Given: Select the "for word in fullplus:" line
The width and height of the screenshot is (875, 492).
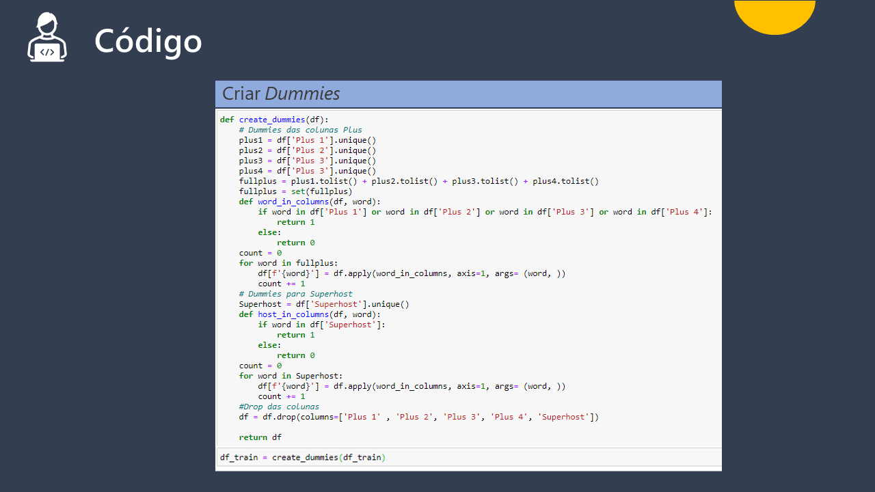Looking at the screenshot, I should click(x=288, y=263).
